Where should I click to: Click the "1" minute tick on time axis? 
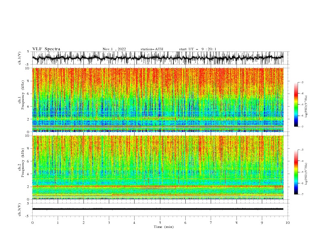[58, 223]
